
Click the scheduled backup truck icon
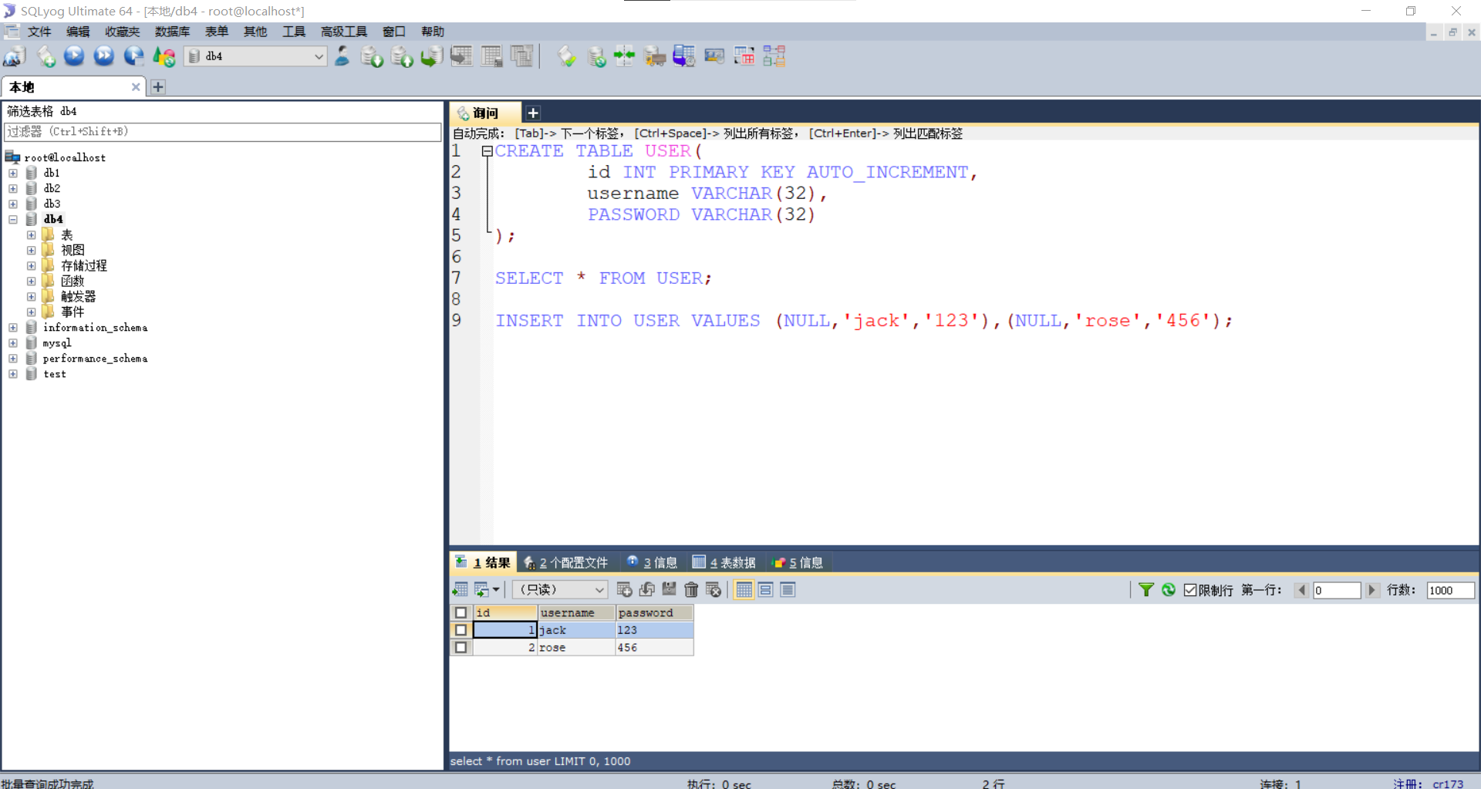[x=655, y=56]
